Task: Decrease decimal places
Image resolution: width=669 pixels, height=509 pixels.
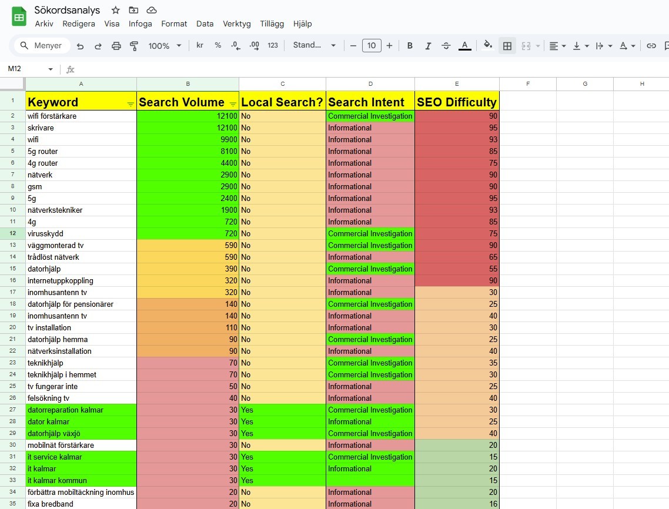Action: 236,45
